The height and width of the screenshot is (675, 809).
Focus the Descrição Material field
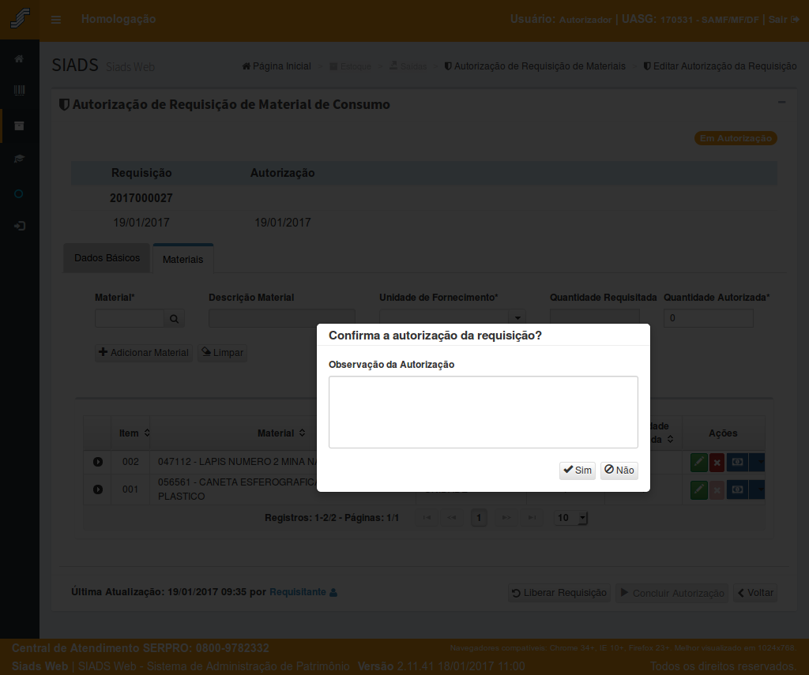[x=282, y=318]
